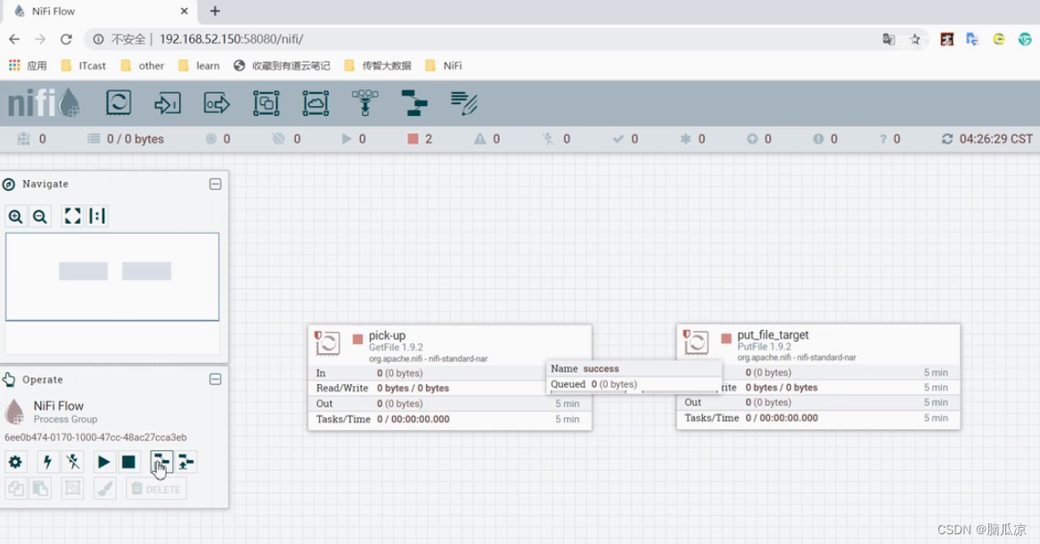Enable selected components with lightning icon

(x=47, y=462)
